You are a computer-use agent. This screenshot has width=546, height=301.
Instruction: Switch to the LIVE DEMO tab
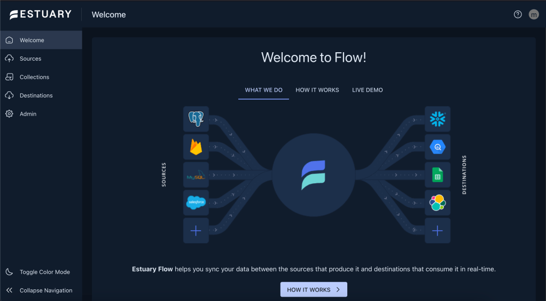pos(368,90)
